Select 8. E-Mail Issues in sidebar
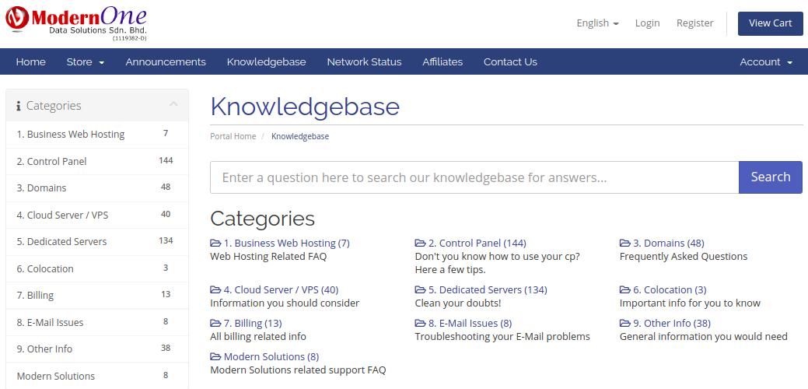Screen dimensions: 808x389 point(97,323)
